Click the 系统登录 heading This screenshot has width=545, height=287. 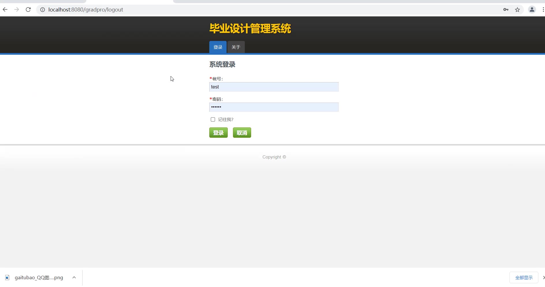point(222,65)
